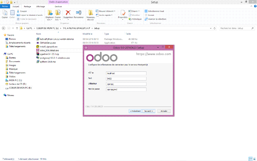Click the Nouveau dossier folder icon

(x=91, y=13)
